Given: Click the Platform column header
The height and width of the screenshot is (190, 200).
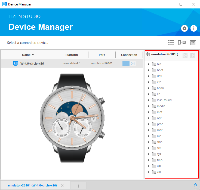Looking at the screenshot, I should point(72,55).
